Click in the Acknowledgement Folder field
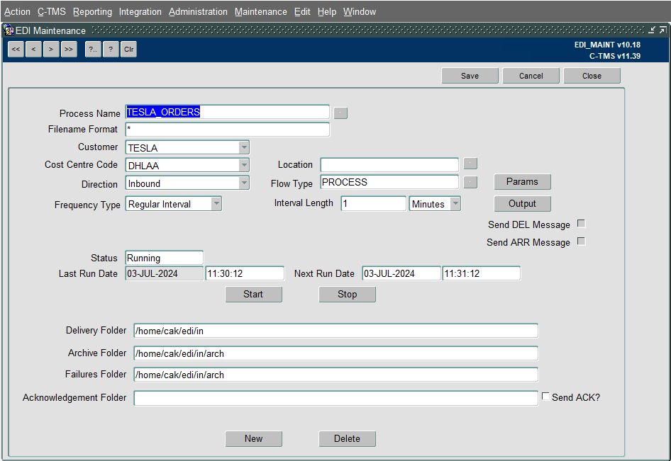The image size is (671, 461). click(336, 398)
